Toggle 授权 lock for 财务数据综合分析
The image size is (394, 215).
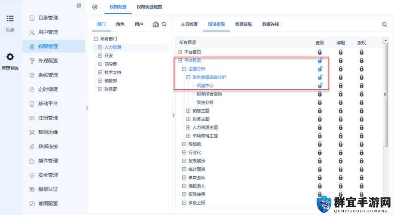361,77
